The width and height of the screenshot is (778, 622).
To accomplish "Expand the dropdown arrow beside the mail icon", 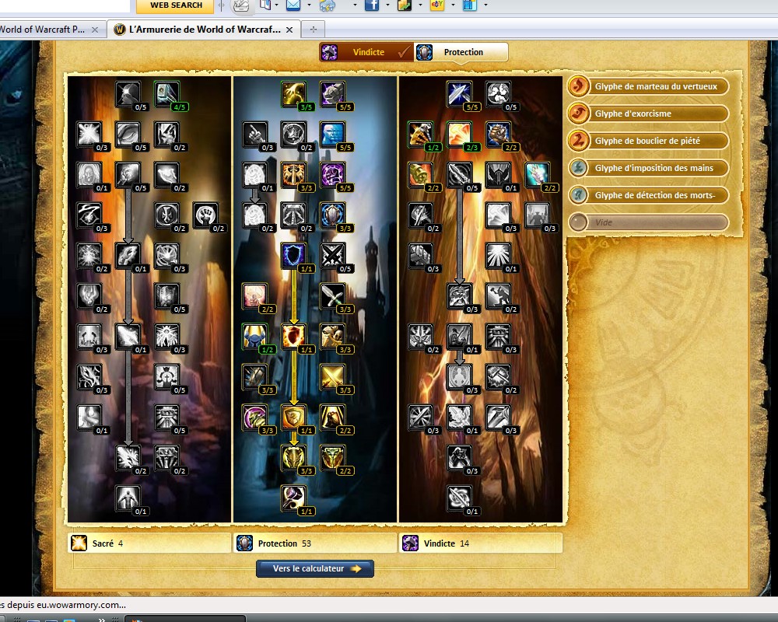I will pyautogui.click(x=309, y=5).
